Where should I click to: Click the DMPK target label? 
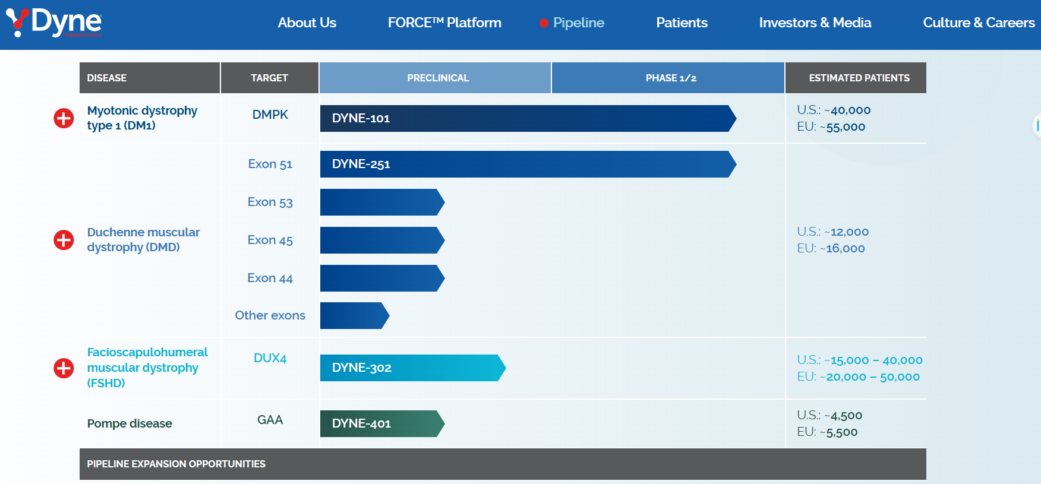[x=270, y=115]
